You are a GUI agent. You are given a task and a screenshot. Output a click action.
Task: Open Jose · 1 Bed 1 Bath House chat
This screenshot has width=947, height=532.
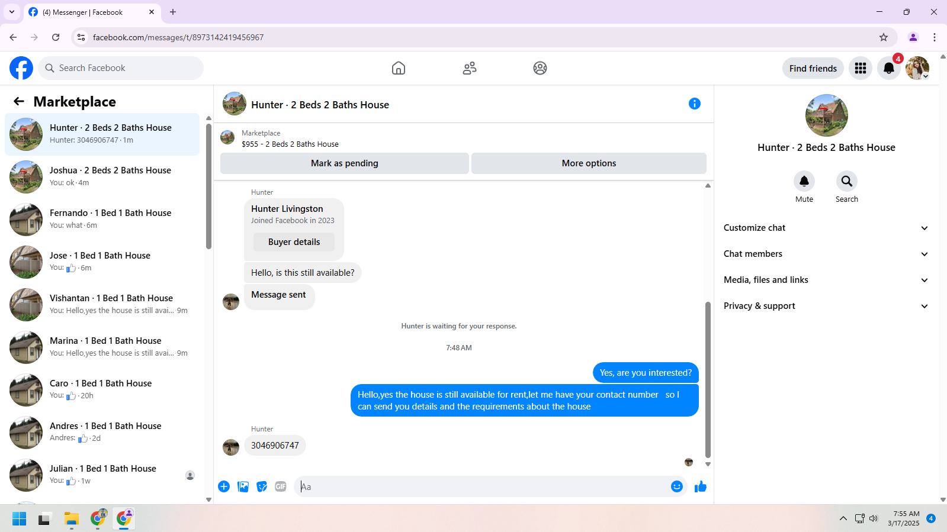point(102,262)
